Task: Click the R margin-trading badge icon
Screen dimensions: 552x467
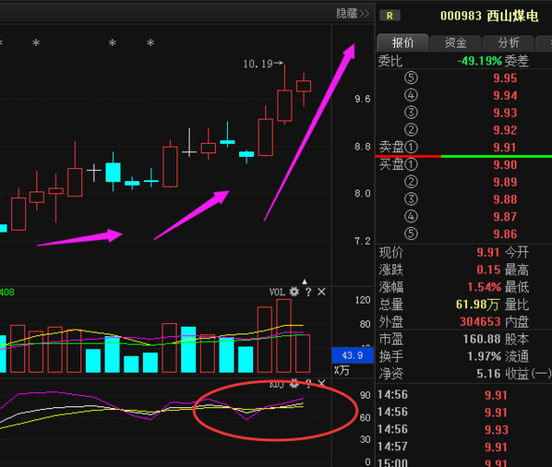Action: coord(389,16)
